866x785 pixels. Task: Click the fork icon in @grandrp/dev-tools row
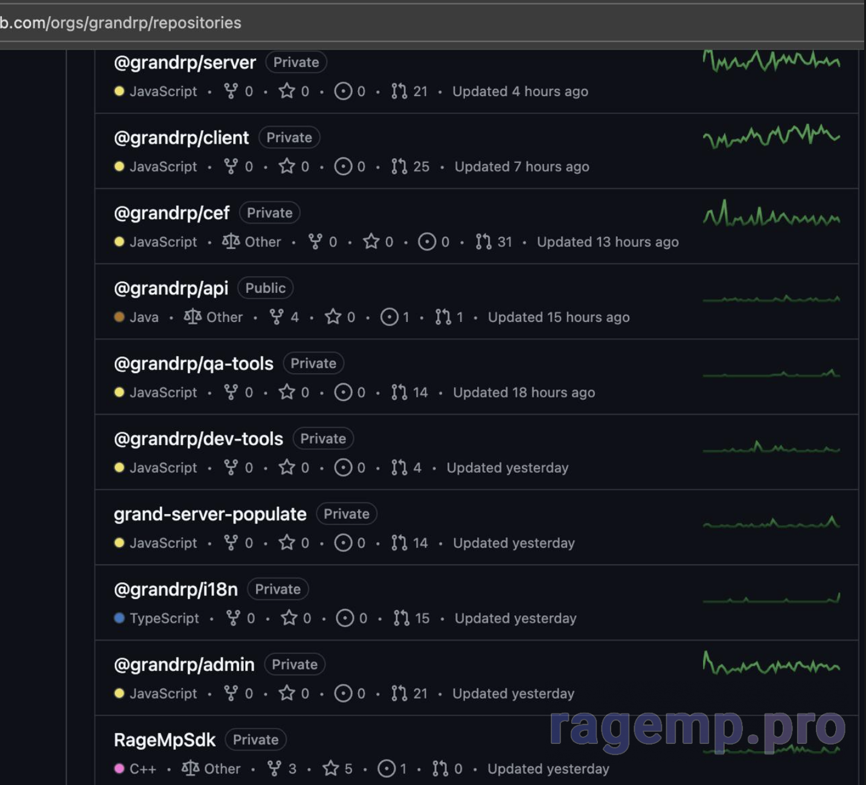(x=231, y=467)
